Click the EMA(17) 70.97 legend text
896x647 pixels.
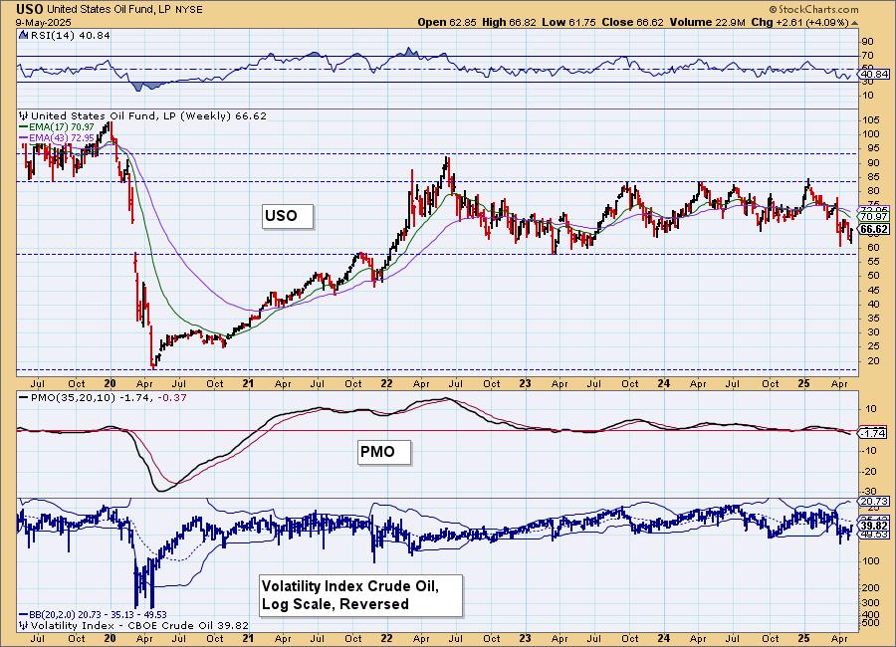[x=62, y=126]
